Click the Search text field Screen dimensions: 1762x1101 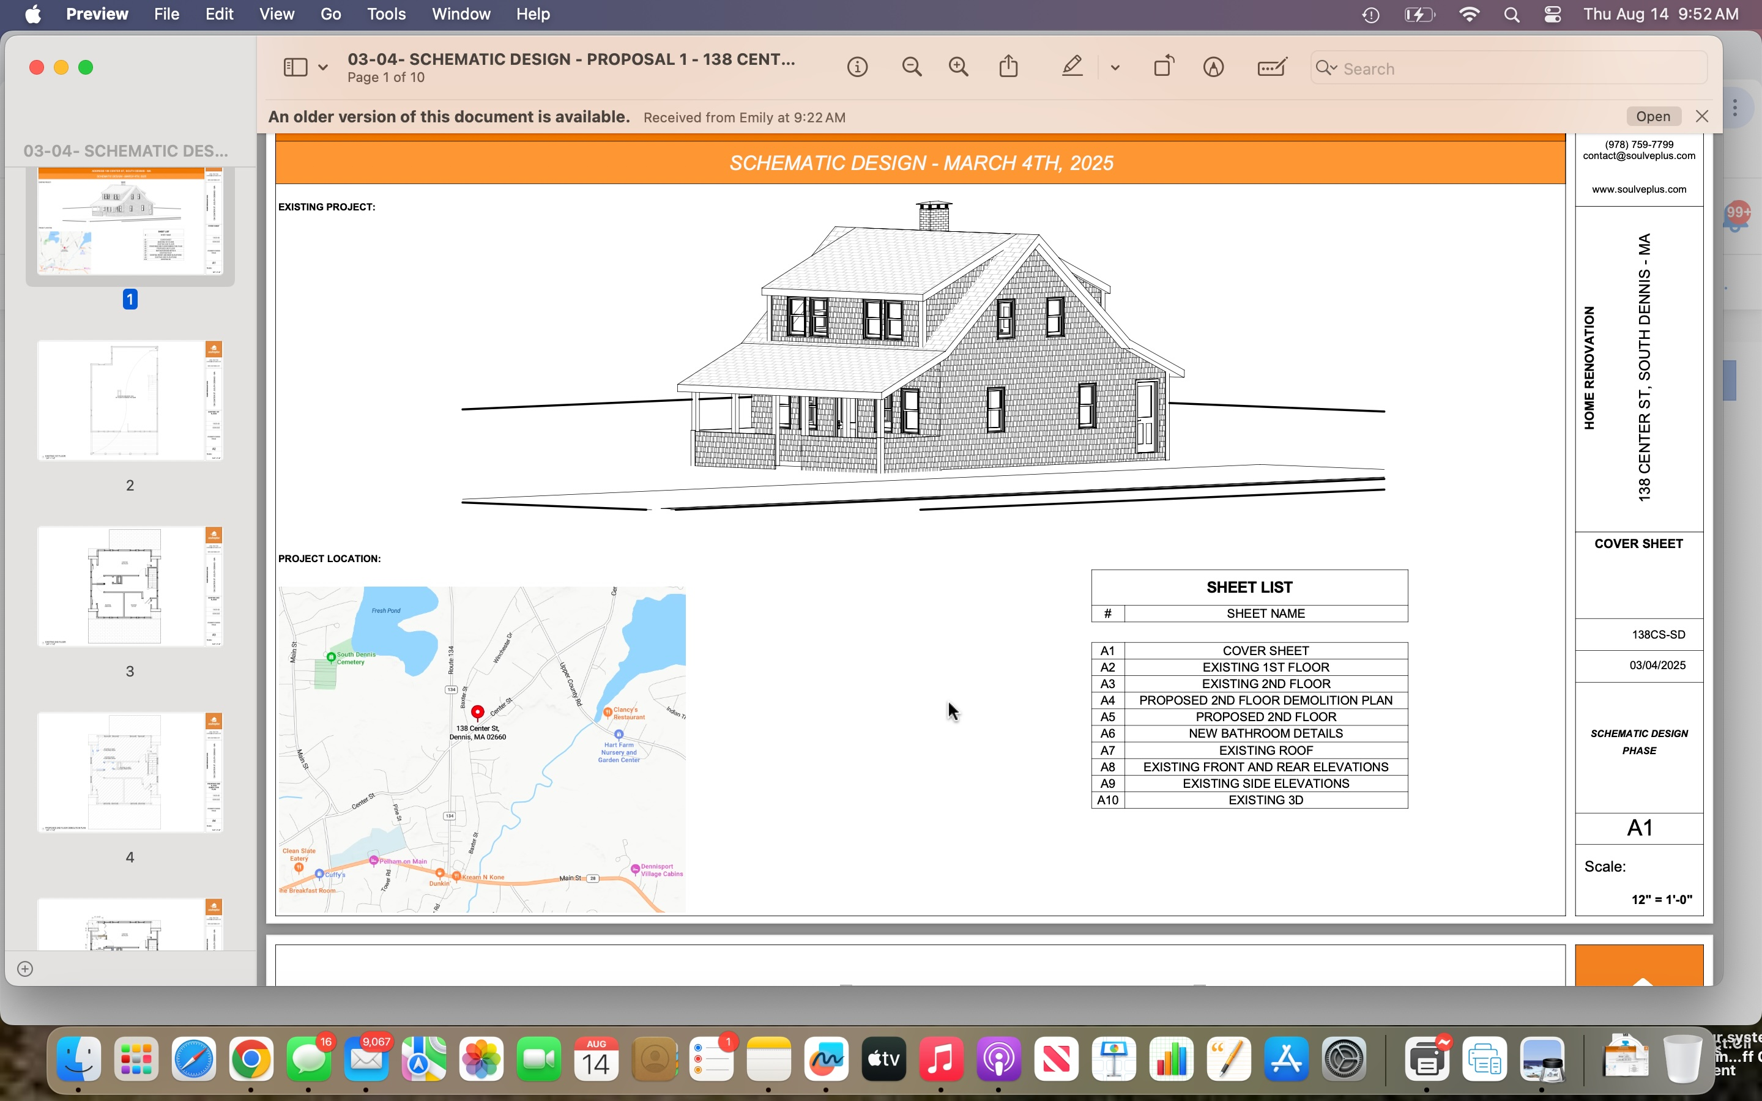pyautogui.click(x=1514, y=69)
